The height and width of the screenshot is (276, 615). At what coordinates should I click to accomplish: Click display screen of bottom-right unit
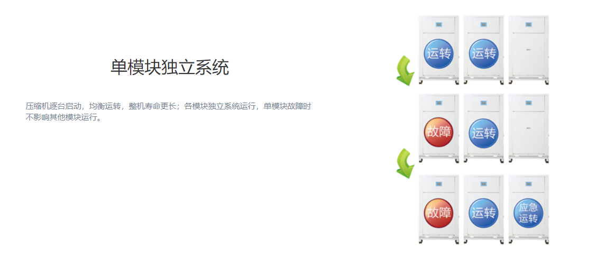click(x=528, y=184)
